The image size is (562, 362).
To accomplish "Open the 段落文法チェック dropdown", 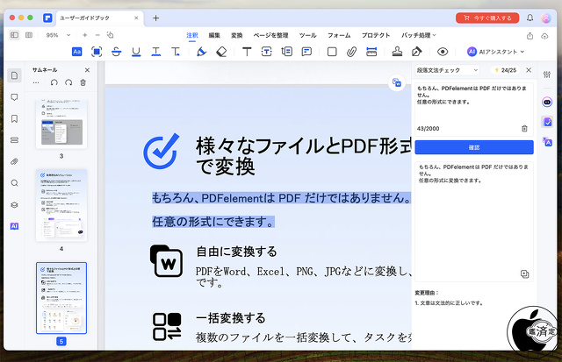I will (447, 70).
